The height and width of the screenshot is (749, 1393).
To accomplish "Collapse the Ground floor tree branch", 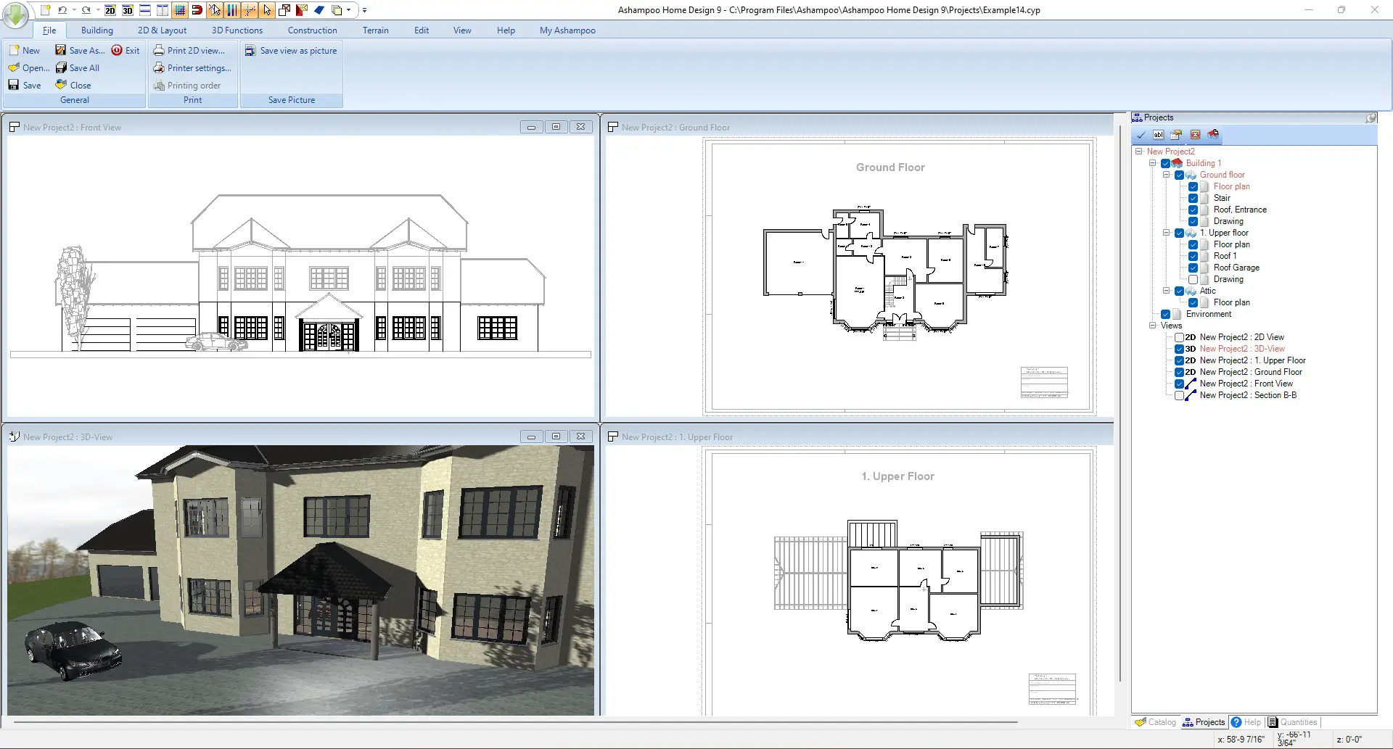I will point(1166,175).
